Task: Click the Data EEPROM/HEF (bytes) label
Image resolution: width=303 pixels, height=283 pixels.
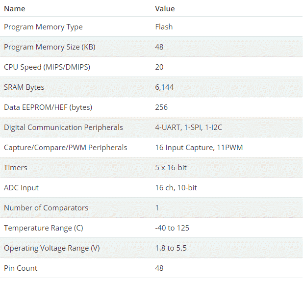Action: click(x=48, y=107)
